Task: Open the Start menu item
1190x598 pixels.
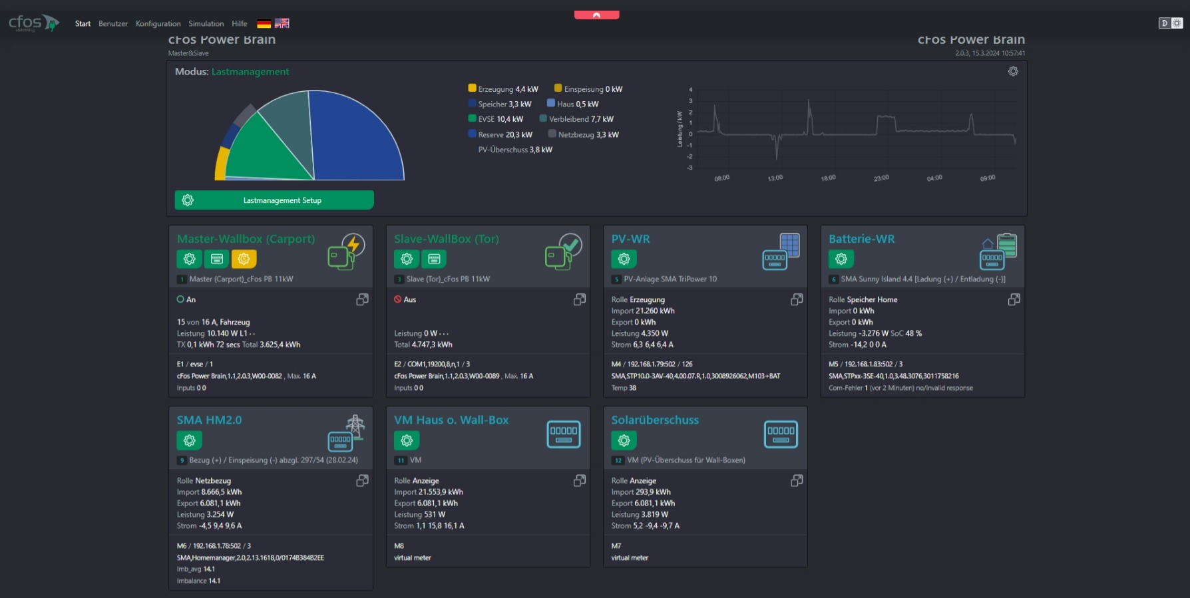Action: [x=83, y=24]
